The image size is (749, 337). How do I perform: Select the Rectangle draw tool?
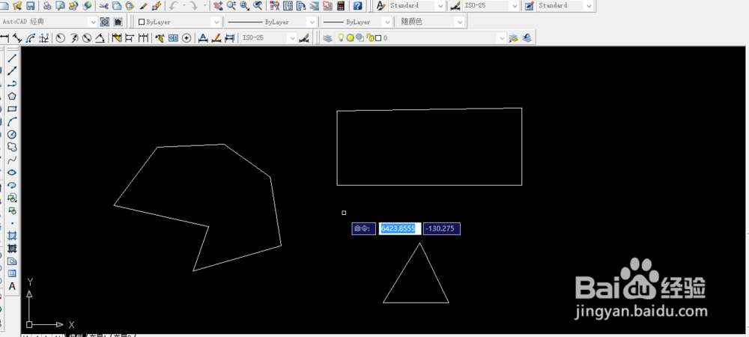[12, 109]
